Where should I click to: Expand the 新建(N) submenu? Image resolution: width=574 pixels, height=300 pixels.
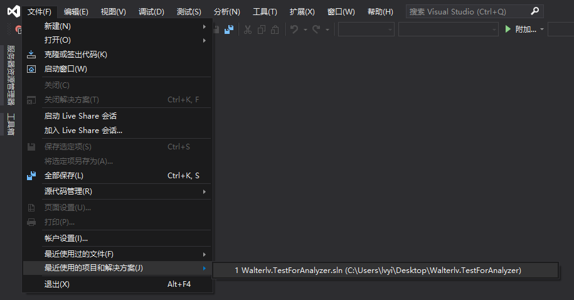205,26
